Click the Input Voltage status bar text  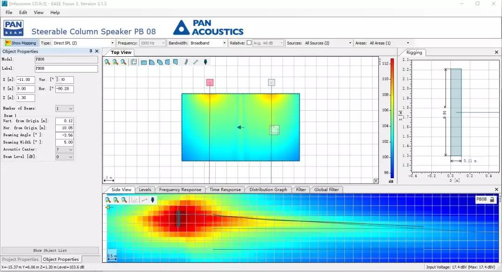[460, 267]
